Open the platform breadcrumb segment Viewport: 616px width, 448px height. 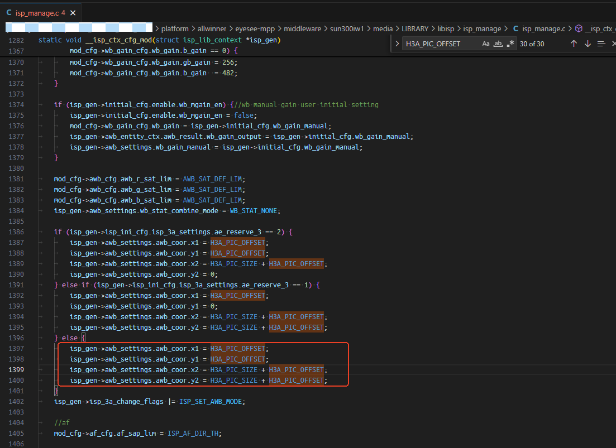coord(175,28)
